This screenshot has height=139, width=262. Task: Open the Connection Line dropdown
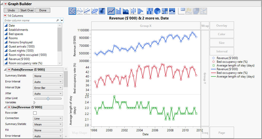click(48, 118)
